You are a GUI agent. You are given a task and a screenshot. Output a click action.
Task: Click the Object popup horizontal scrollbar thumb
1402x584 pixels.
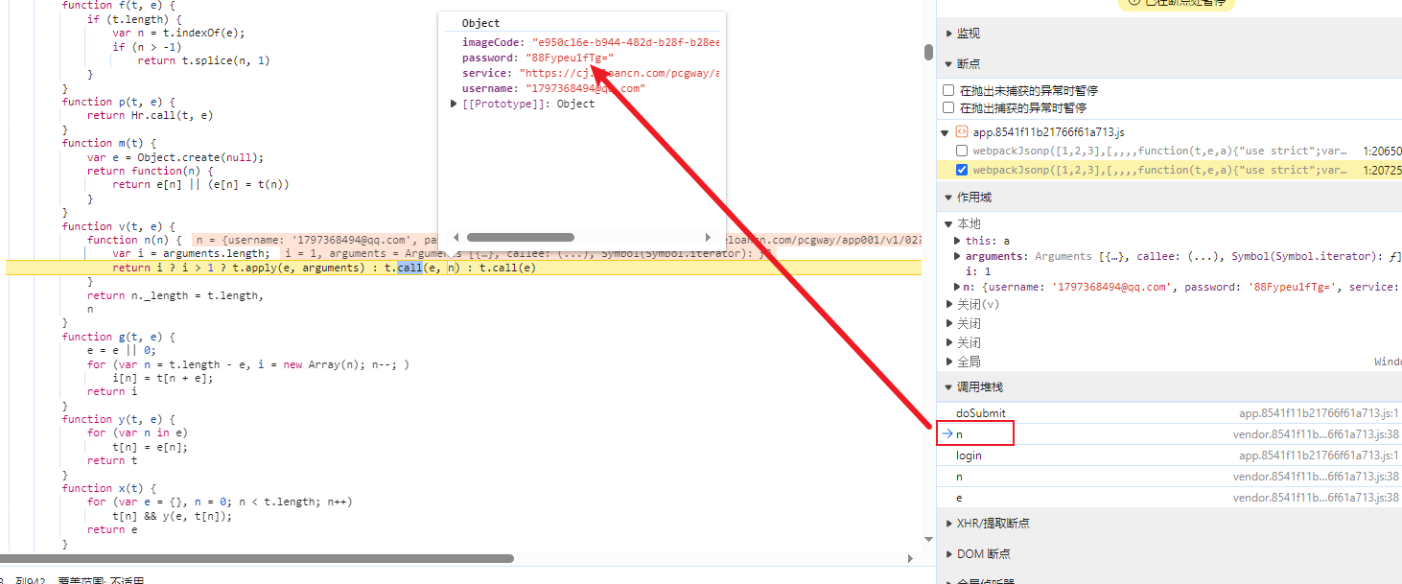tap(520, 237)
